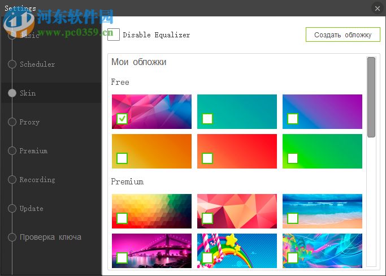Screen dimensions: 386x276
Task: Select the rainbow hexagon premium skin thumbnail
Action: [x=151, y=211]
